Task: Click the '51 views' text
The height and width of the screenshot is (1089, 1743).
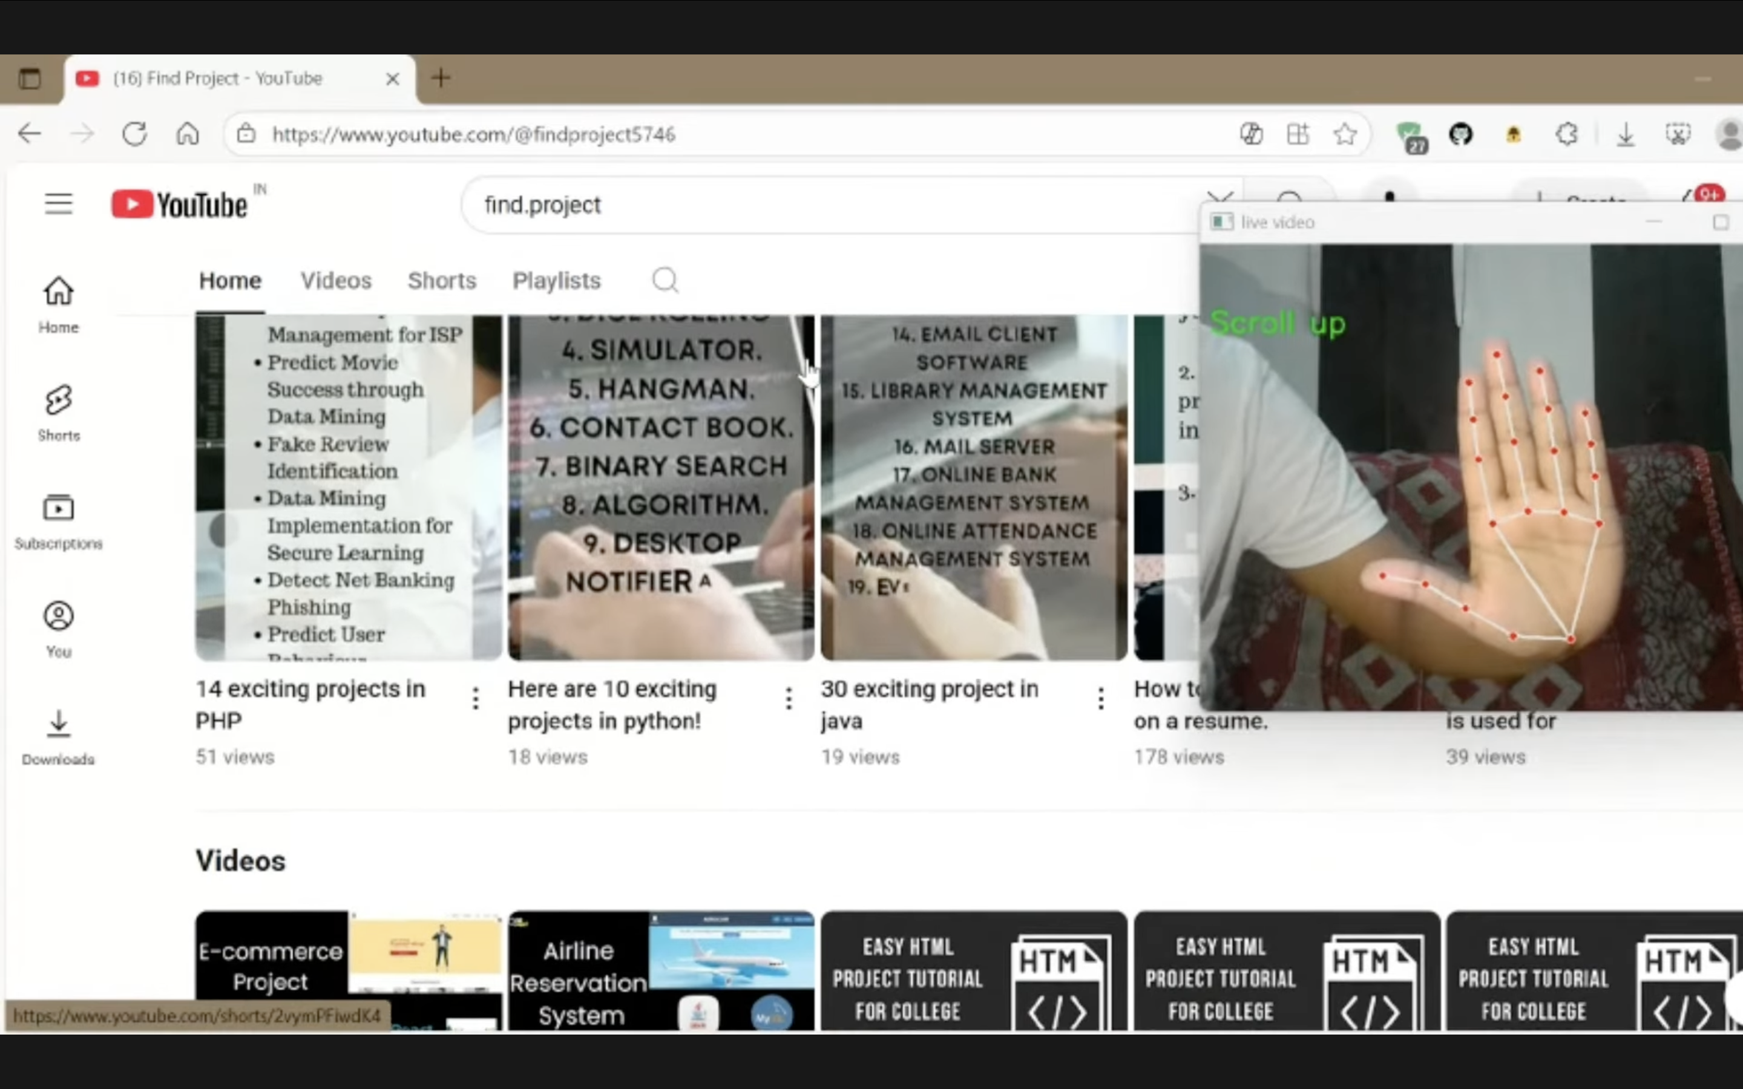Action: click(235, 757)
